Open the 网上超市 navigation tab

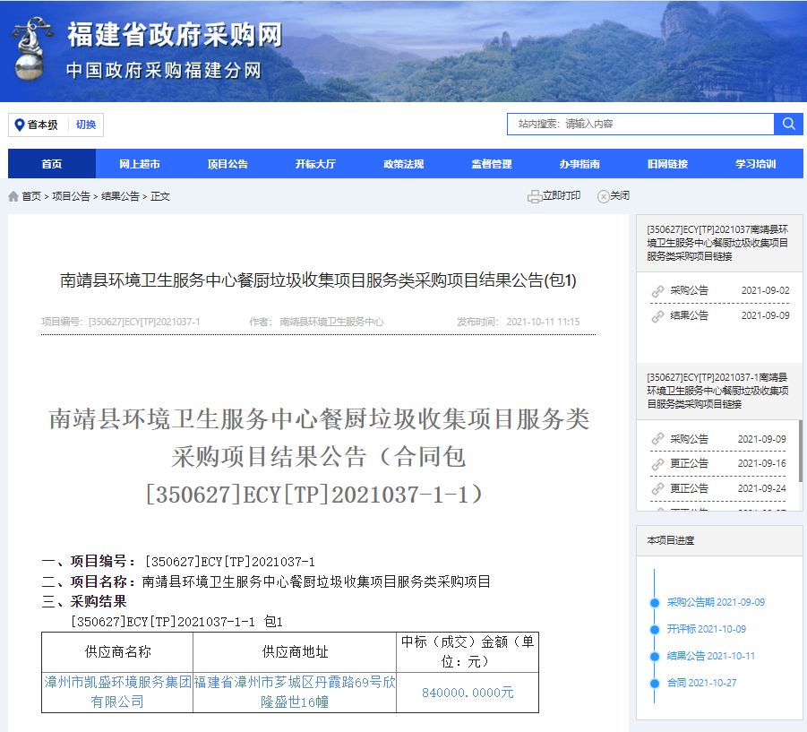click(140, 164)
